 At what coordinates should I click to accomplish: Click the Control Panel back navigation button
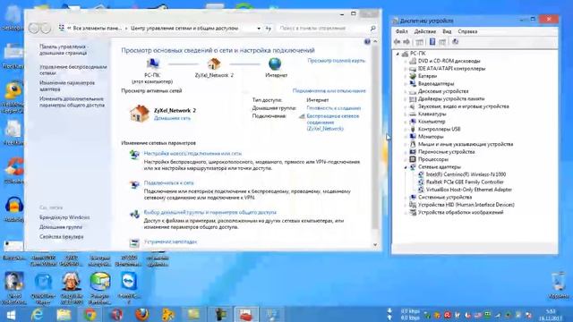[x=34, y=28]
